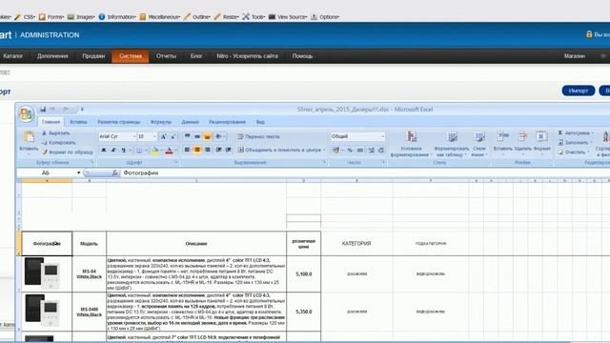Click the blue Импорт button

click(579, 91)
